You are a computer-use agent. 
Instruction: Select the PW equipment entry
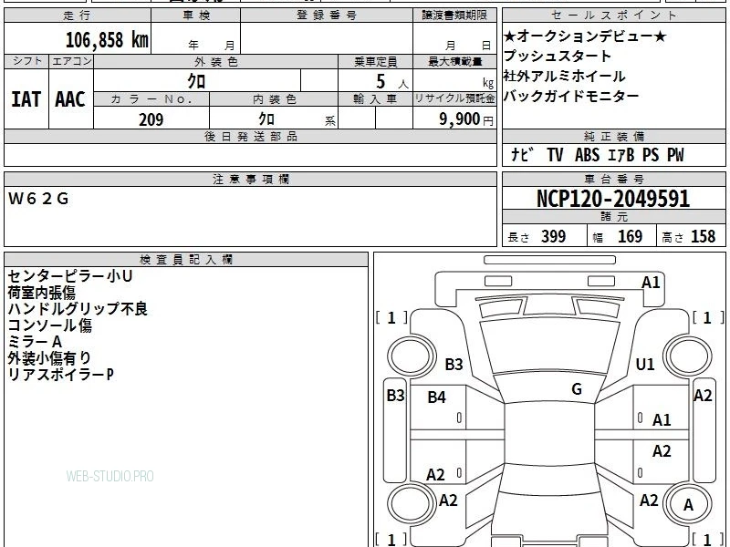pyautogui.click(x=675, y=154)
